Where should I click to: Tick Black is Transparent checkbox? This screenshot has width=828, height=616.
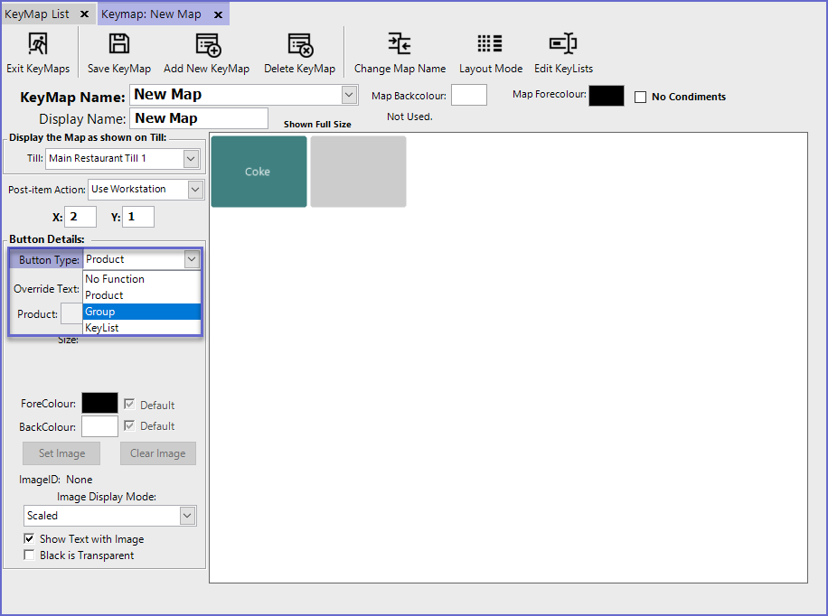coord(30,555)
